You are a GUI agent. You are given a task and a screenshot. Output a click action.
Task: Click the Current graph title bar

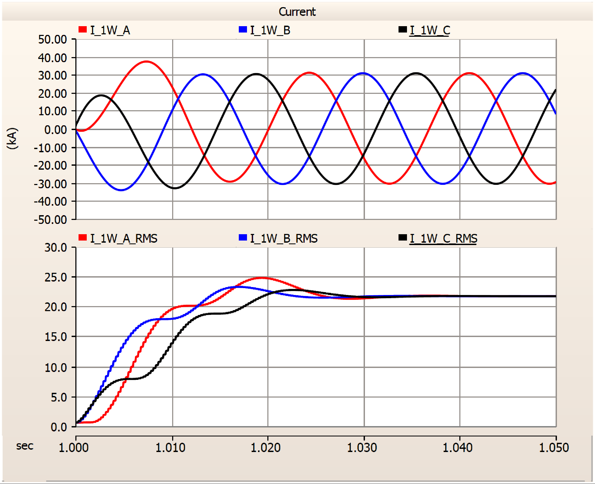(297, 12)
